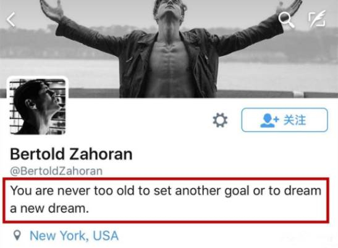Viewport: 338px width, 248px height.
Task: Open the black-and-white header banner image
Action: click(169, 49)
